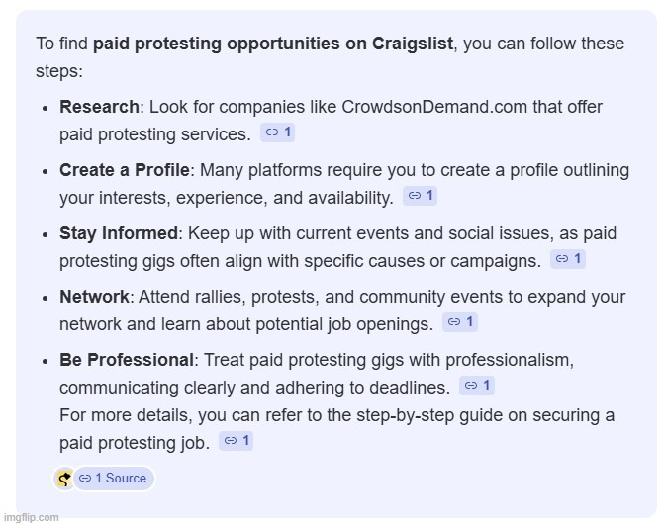This screenshot has width=665, height=526.
Task: Click the imgflip.com watermark
Action: click(x=31, y=517)
